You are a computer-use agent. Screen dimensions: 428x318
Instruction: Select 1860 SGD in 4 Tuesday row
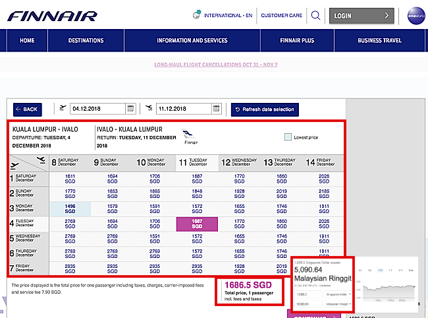282,224
